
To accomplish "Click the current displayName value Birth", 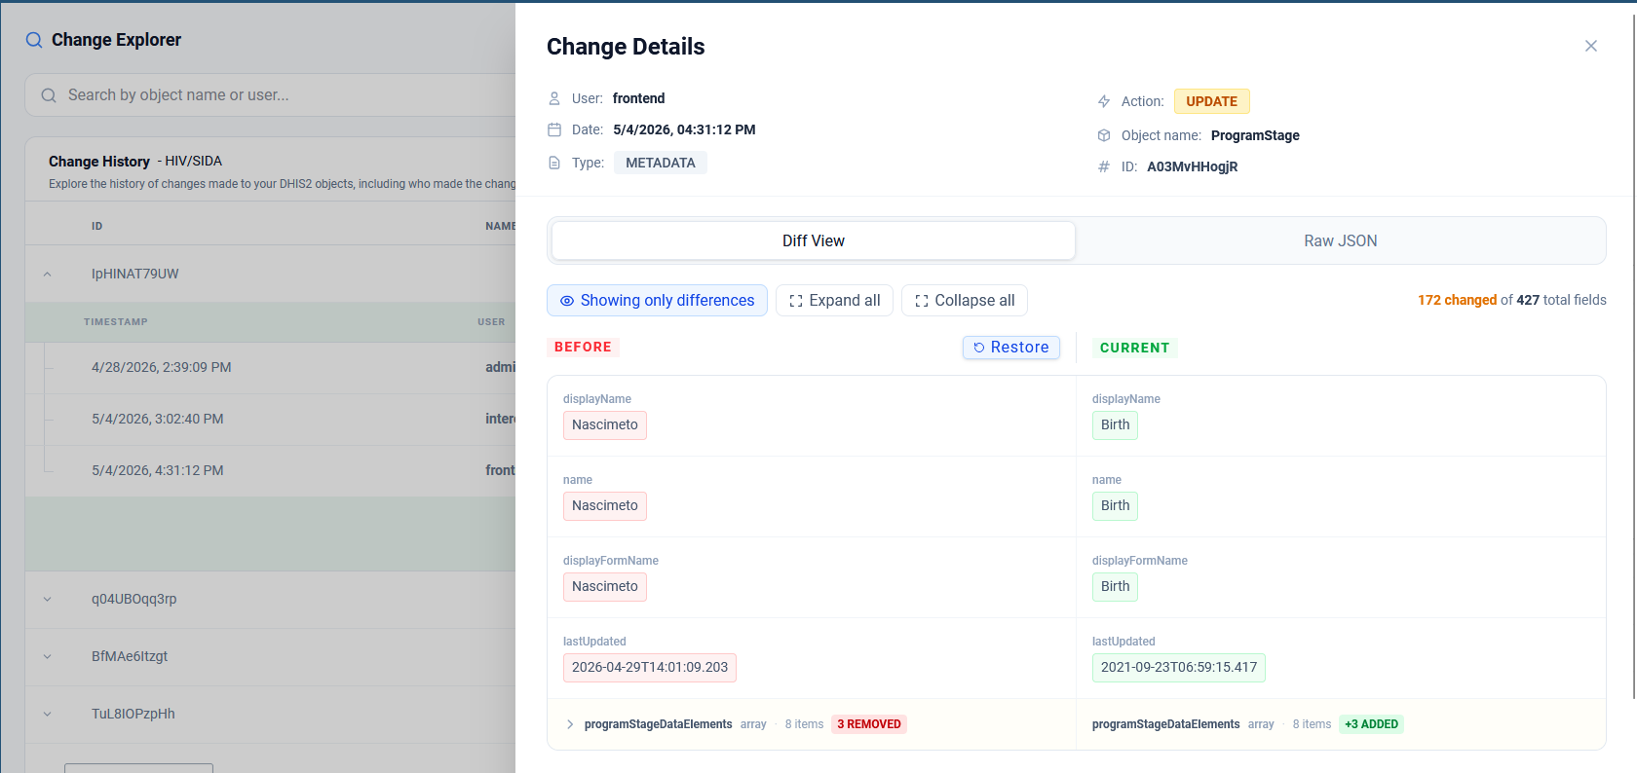I will coord(1115,425).
